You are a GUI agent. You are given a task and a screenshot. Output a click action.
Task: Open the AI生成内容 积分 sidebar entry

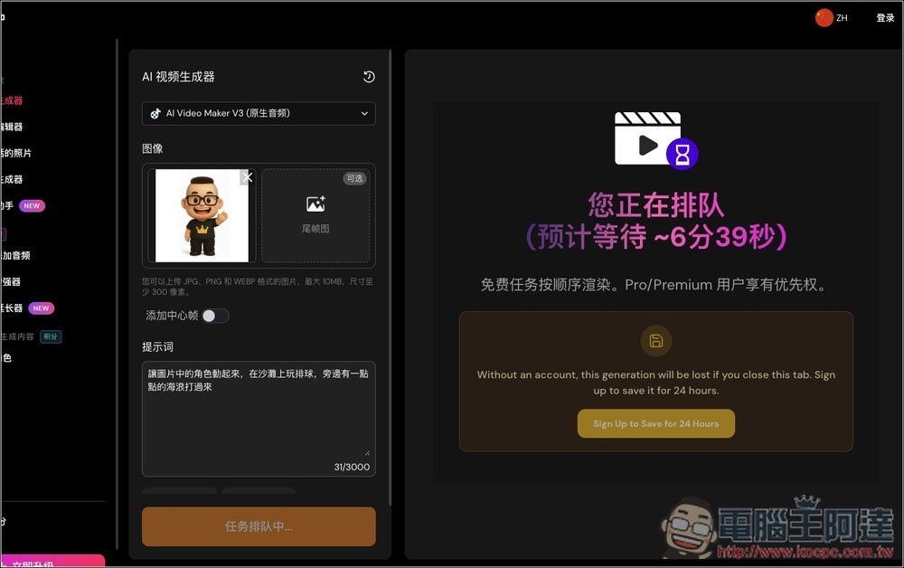coord(27,336)
